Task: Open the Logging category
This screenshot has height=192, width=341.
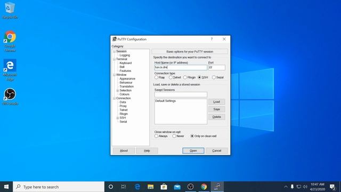Action: tap(125, 55)
